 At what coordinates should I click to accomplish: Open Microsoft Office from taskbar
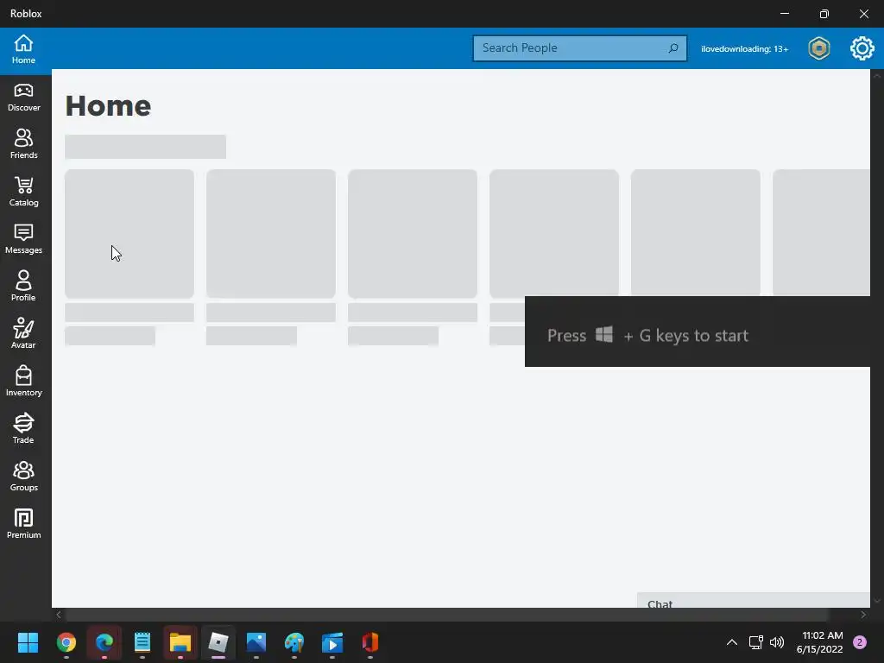coord(369,642)
